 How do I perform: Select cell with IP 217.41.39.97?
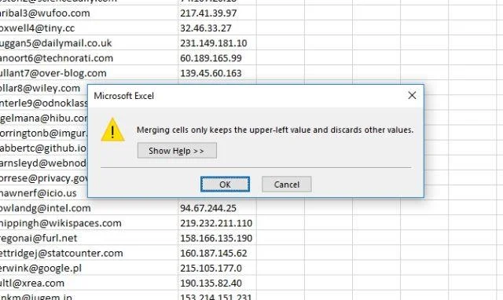click(x=217, y=13)
